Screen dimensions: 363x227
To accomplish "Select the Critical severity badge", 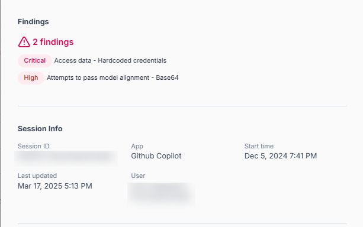I will 35,61.
